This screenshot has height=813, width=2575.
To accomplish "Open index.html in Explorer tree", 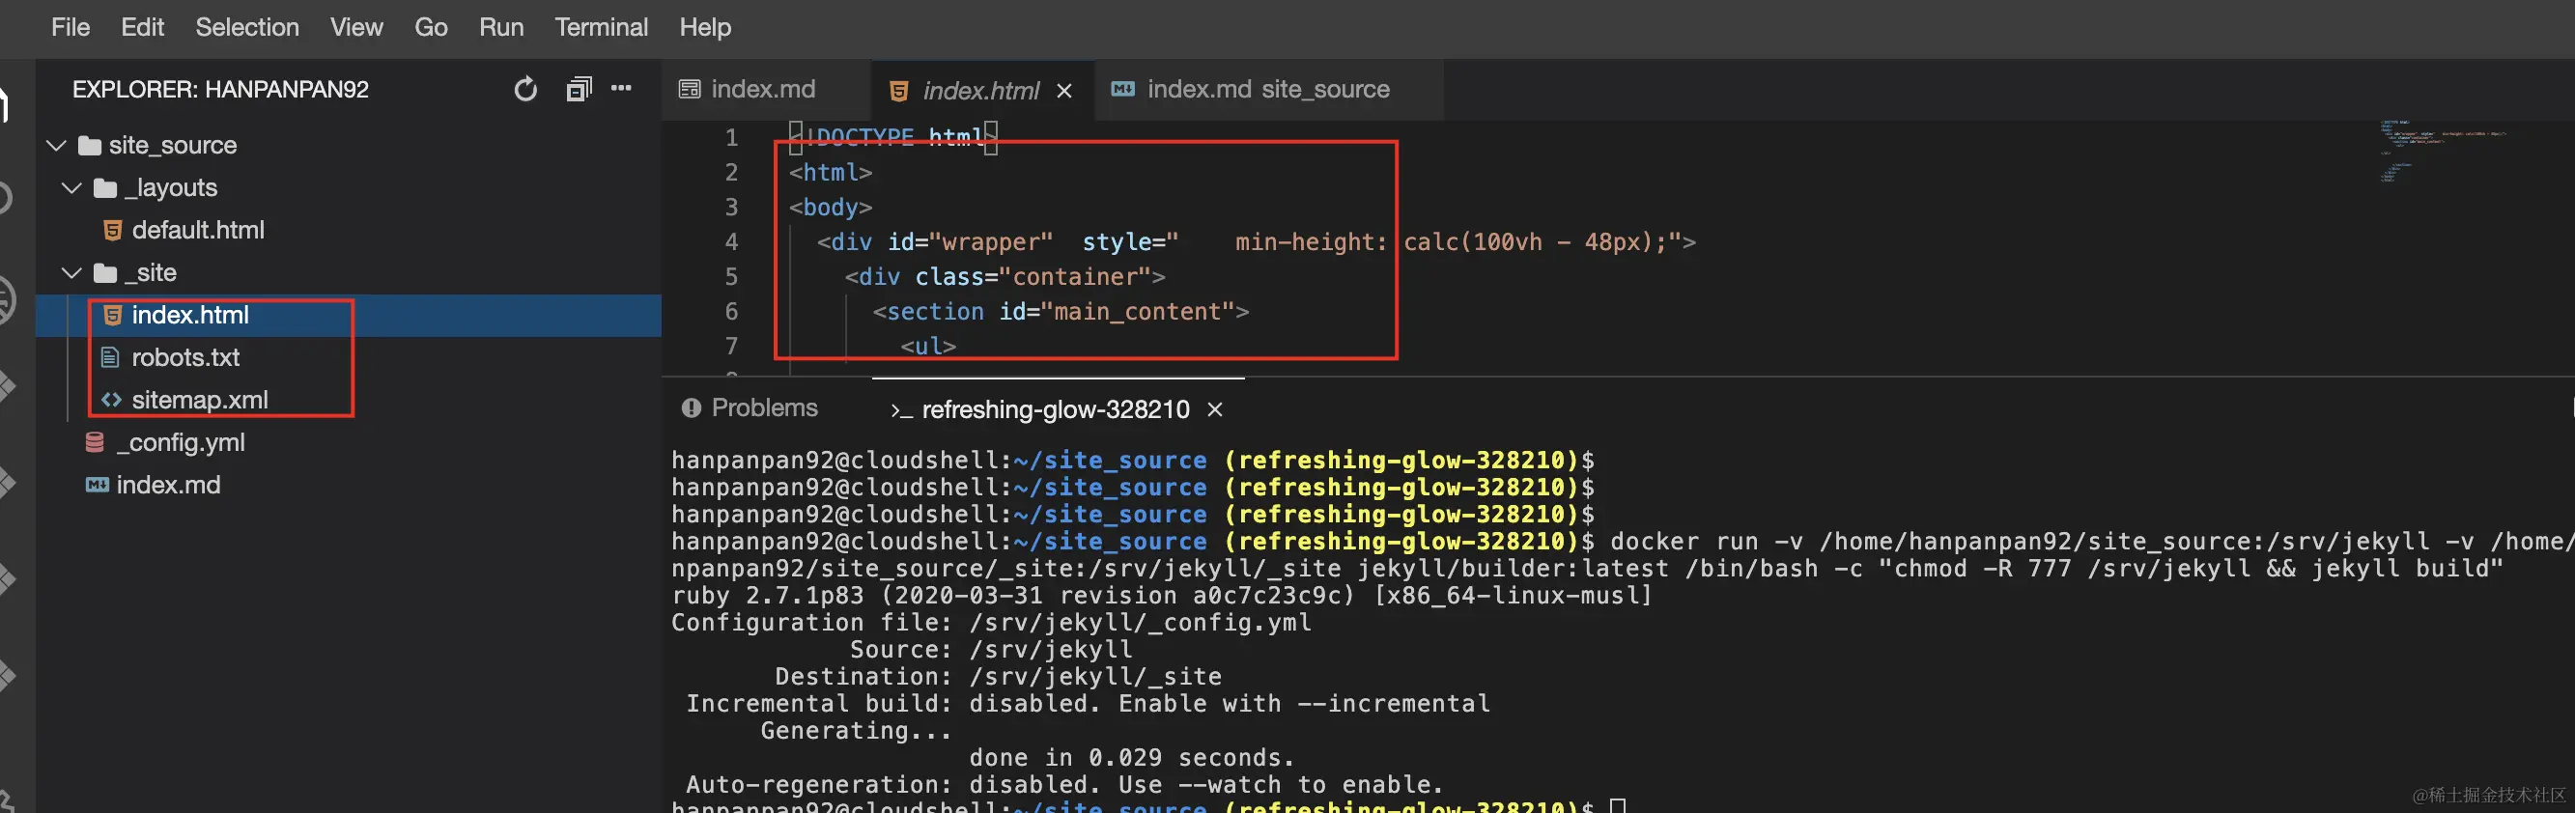I will coord(190,316).
